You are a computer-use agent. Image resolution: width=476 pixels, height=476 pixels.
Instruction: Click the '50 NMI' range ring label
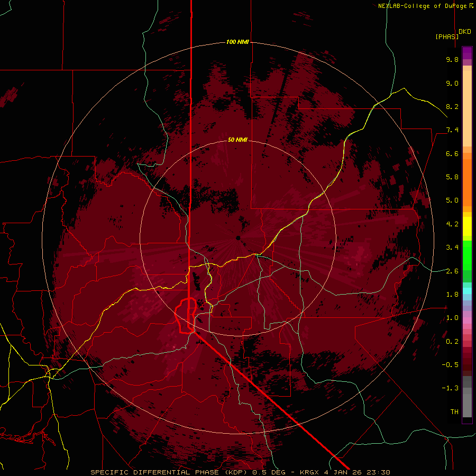[x=237, y=140]
